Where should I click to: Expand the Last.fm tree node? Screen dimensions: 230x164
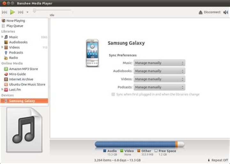coord(2,89)
